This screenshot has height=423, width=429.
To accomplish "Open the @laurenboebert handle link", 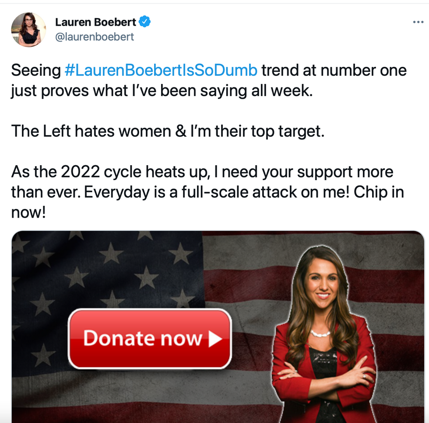I will point(95,37).
